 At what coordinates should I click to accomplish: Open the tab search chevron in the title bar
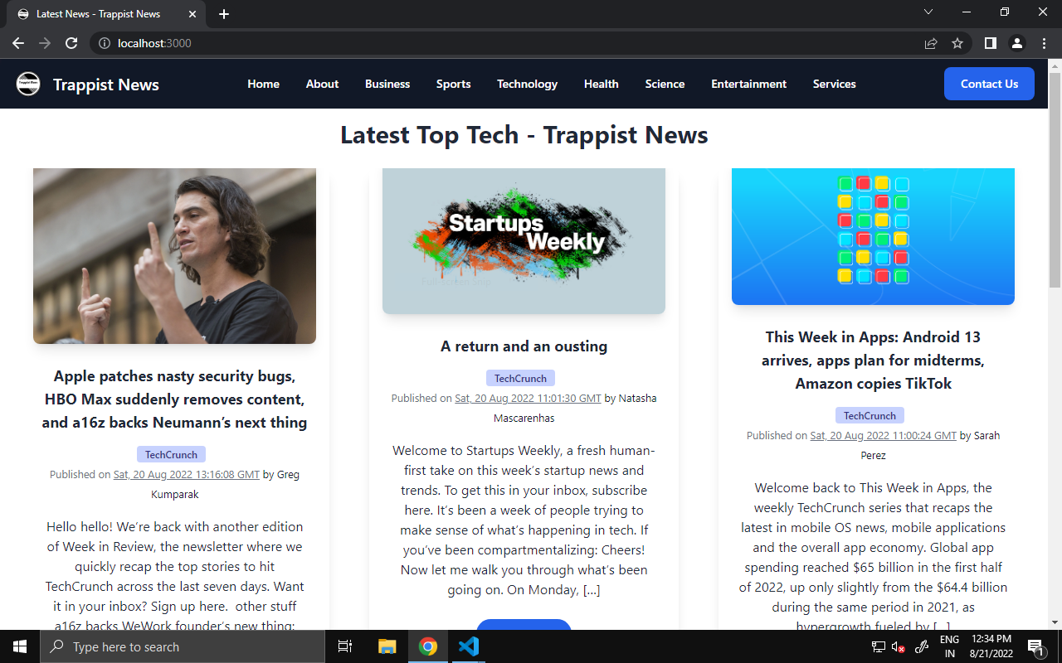pyautogui.click(x=928, y=12)
